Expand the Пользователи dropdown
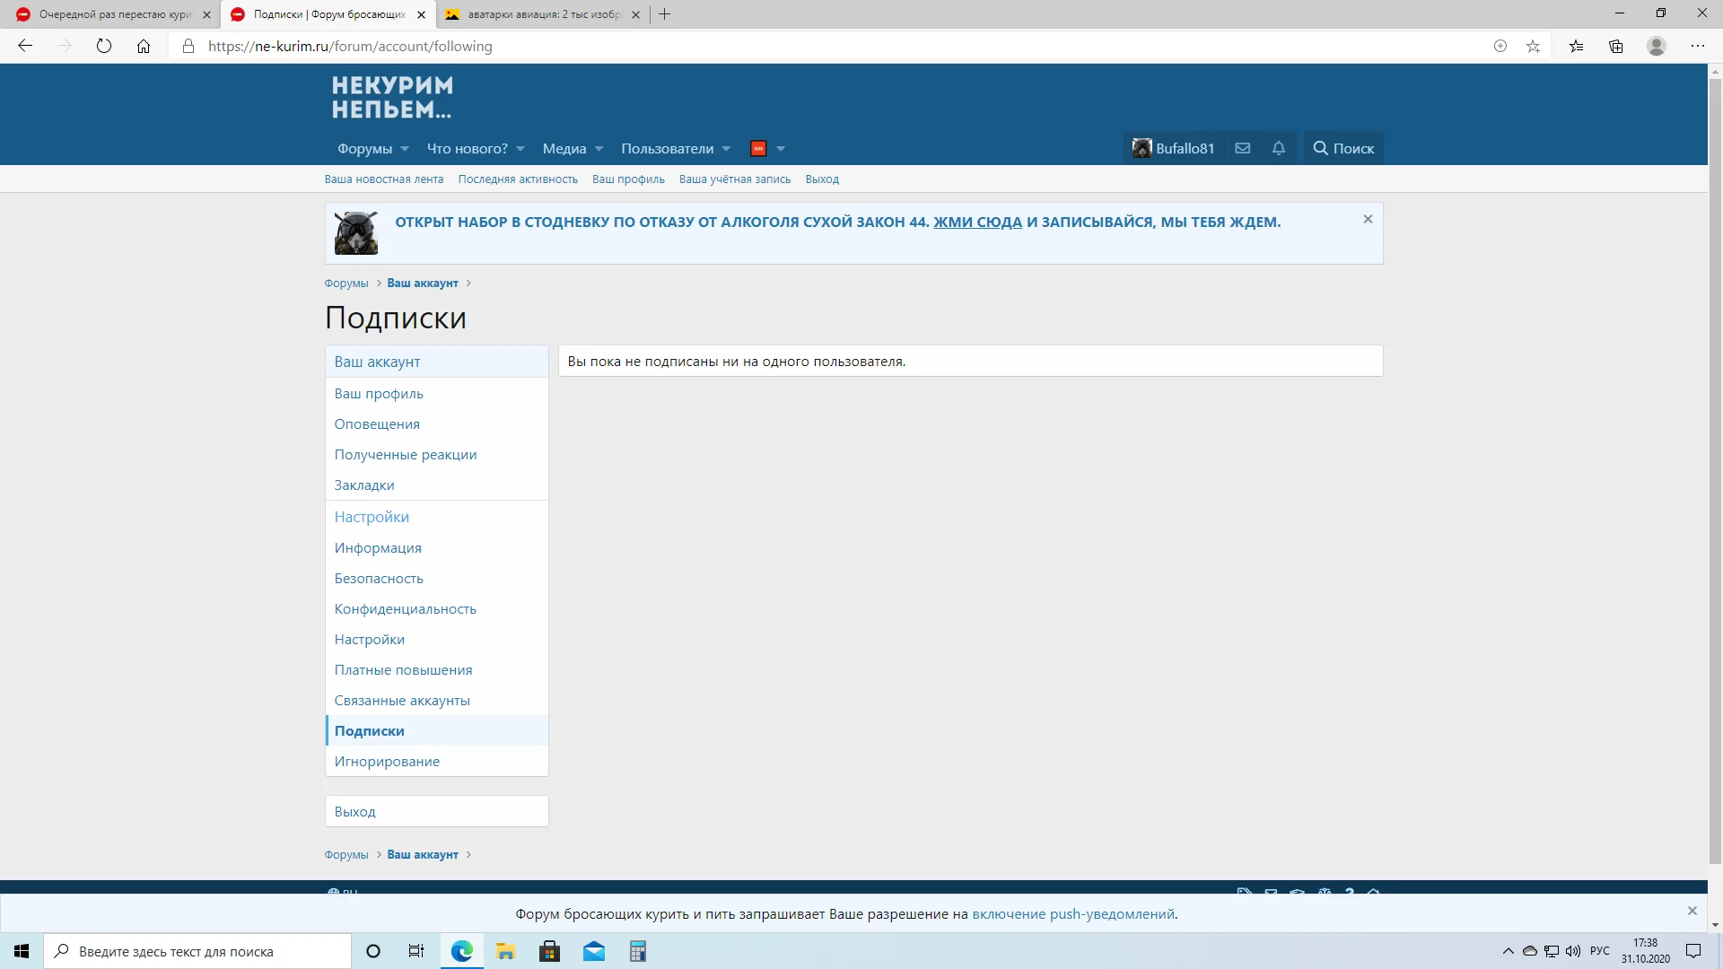This screenshot has height=969, width=1723. (x=669, y=148)
